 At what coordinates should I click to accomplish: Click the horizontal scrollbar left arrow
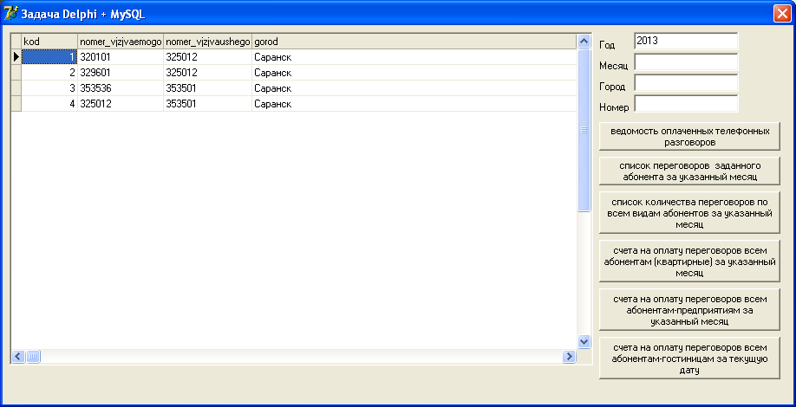pos(18,357)
